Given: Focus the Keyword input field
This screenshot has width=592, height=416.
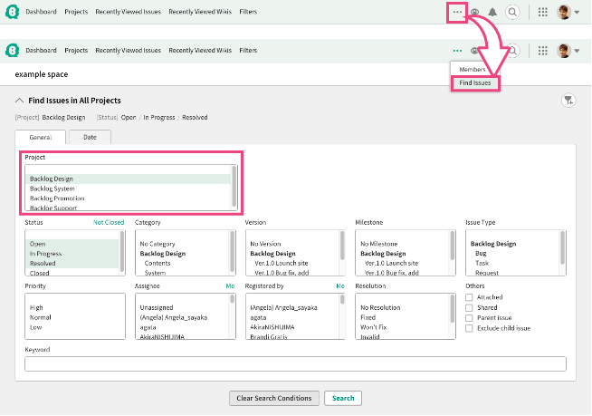Looking at the screenshot, I should [295, 363].
